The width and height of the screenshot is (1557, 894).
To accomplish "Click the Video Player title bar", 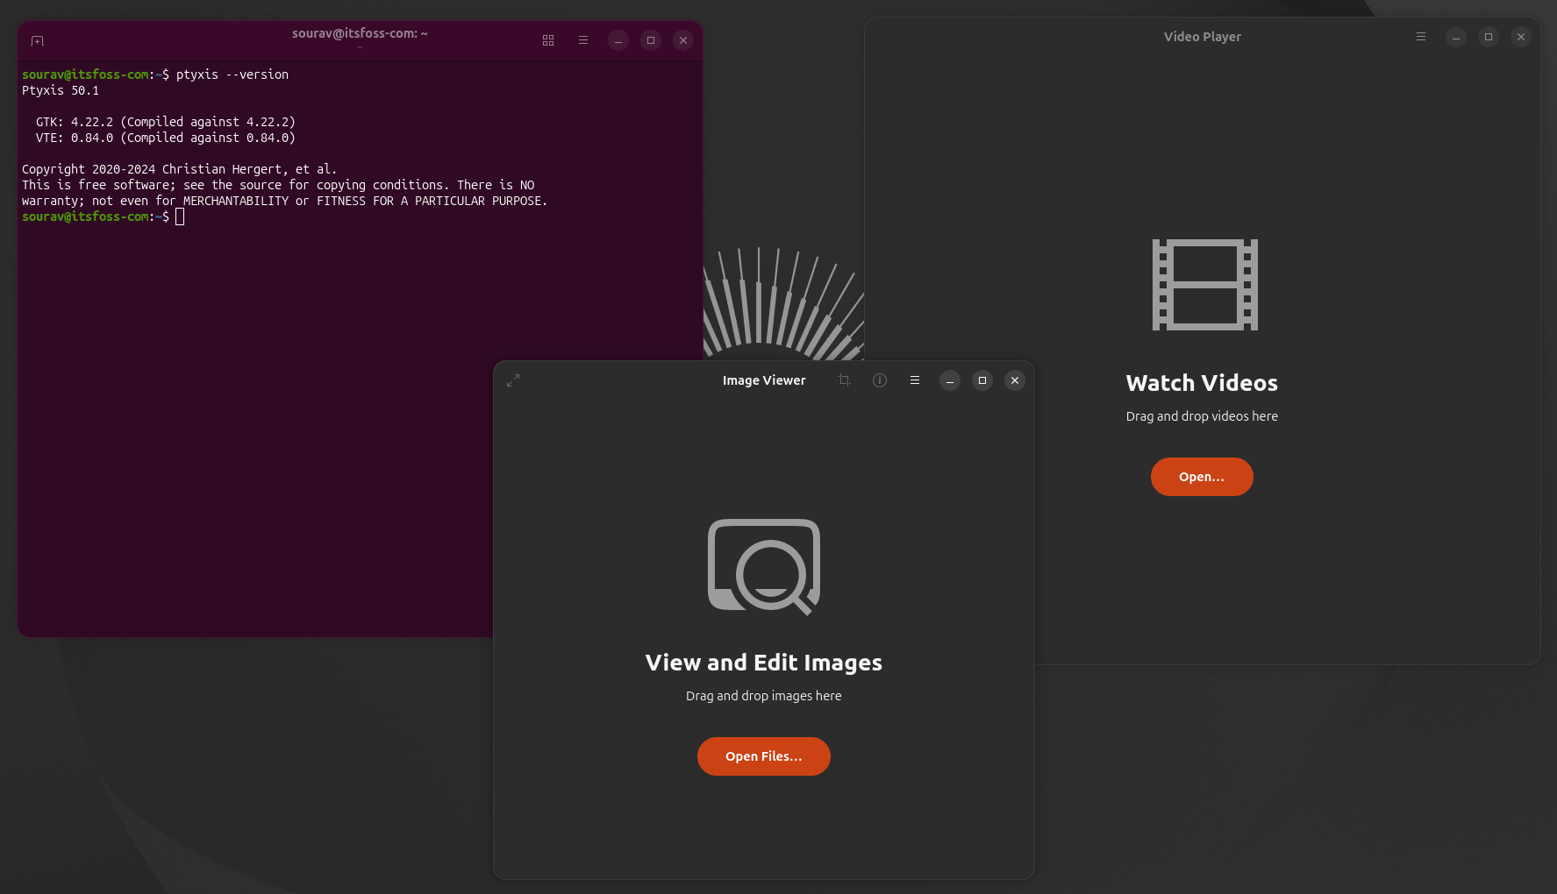I will pos(1202,36).
